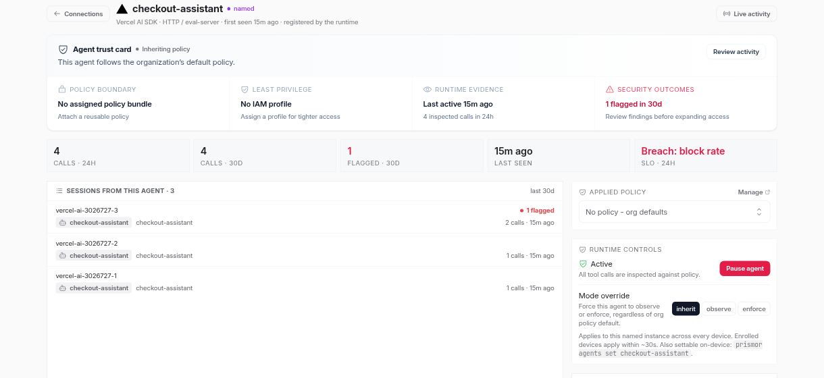Screen dimensions: 824x378
Task: Click the Last Seen 15m ago card
Action: 559,156
